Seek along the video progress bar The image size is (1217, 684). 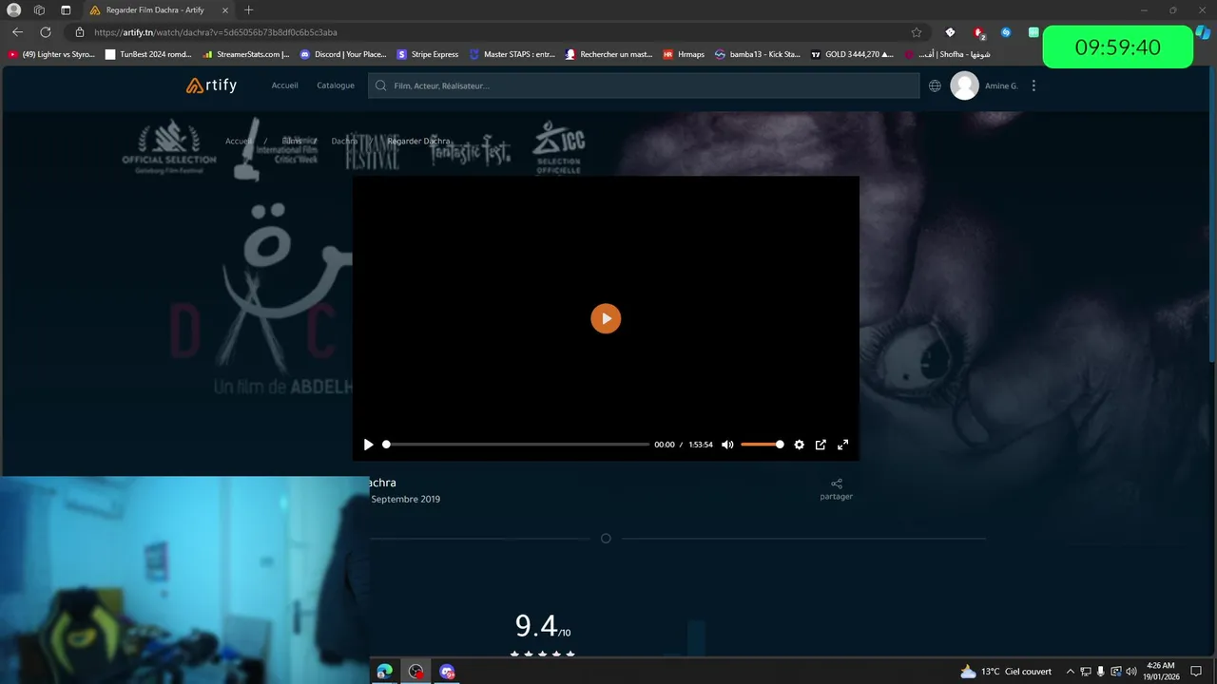pyautogui.click(x=516, y=445)
